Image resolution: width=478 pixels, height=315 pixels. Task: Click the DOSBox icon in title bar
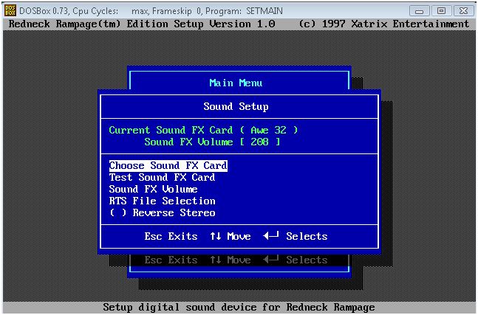click(x=10, y=10)
